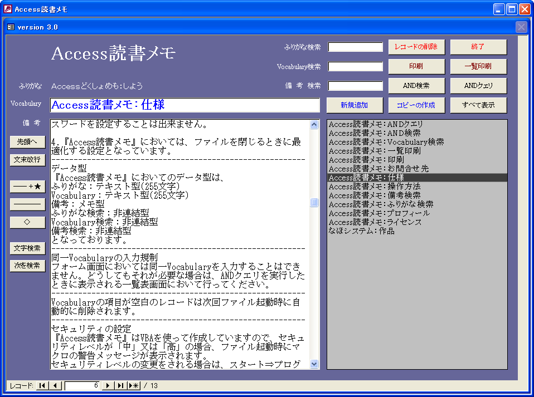Select highlighted entry Access読書メモ:仕様
Screen dimensions: 534x397
417,178
